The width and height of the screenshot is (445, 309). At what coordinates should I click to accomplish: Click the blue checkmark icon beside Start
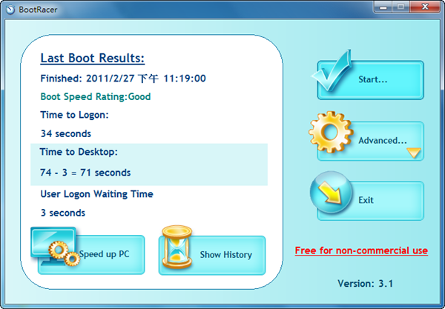coord(332,71)
